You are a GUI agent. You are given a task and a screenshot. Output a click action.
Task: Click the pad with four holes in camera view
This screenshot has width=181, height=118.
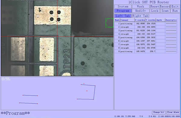(52, 15)
